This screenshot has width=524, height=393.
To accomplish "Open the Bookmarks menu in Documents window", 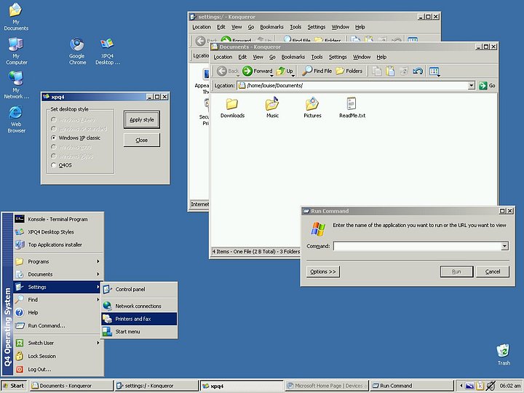I will 293,57.
